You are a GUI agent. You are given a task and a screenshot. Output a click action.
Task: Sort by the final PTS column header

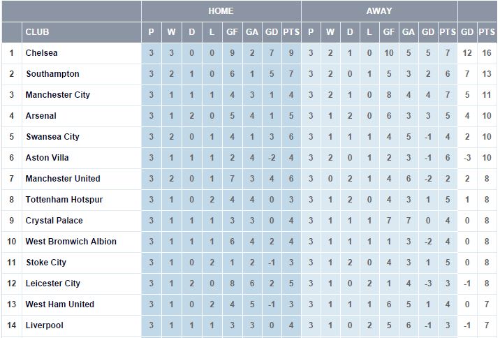pos(487,32)
